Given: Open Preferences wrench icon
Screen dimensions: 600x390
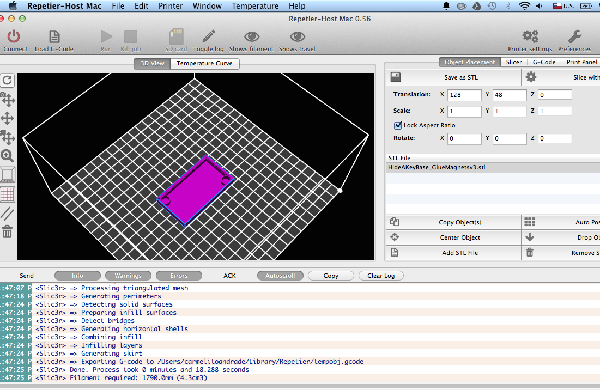Looking at the screenshot, I should [x=575, y=36].
